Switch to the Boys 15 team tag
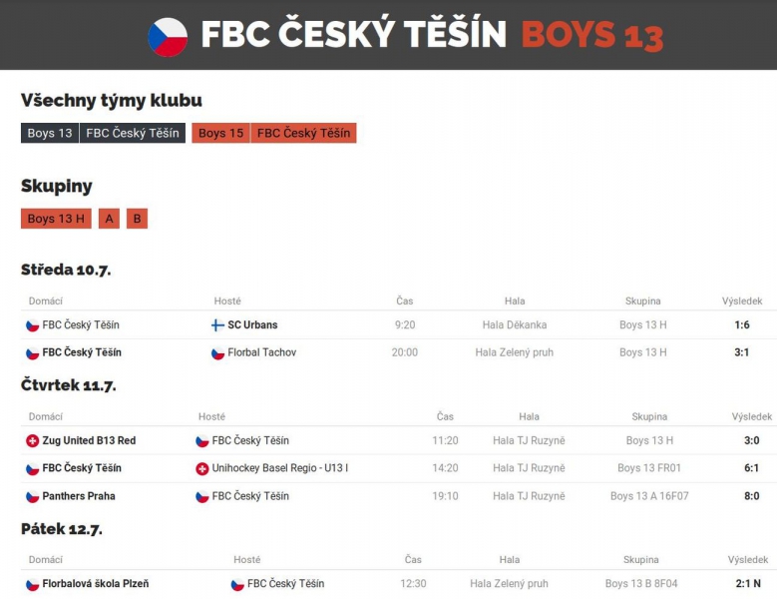This screenshot has width=777, height=599. point(220,133)
